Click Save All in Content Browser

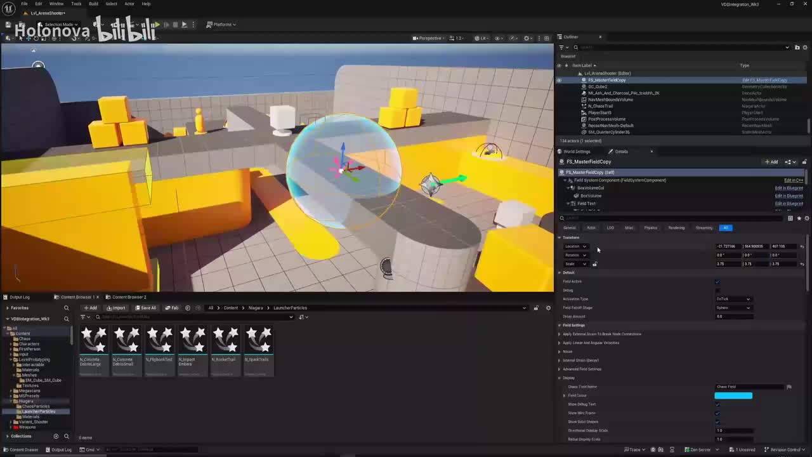coord(145,308)
